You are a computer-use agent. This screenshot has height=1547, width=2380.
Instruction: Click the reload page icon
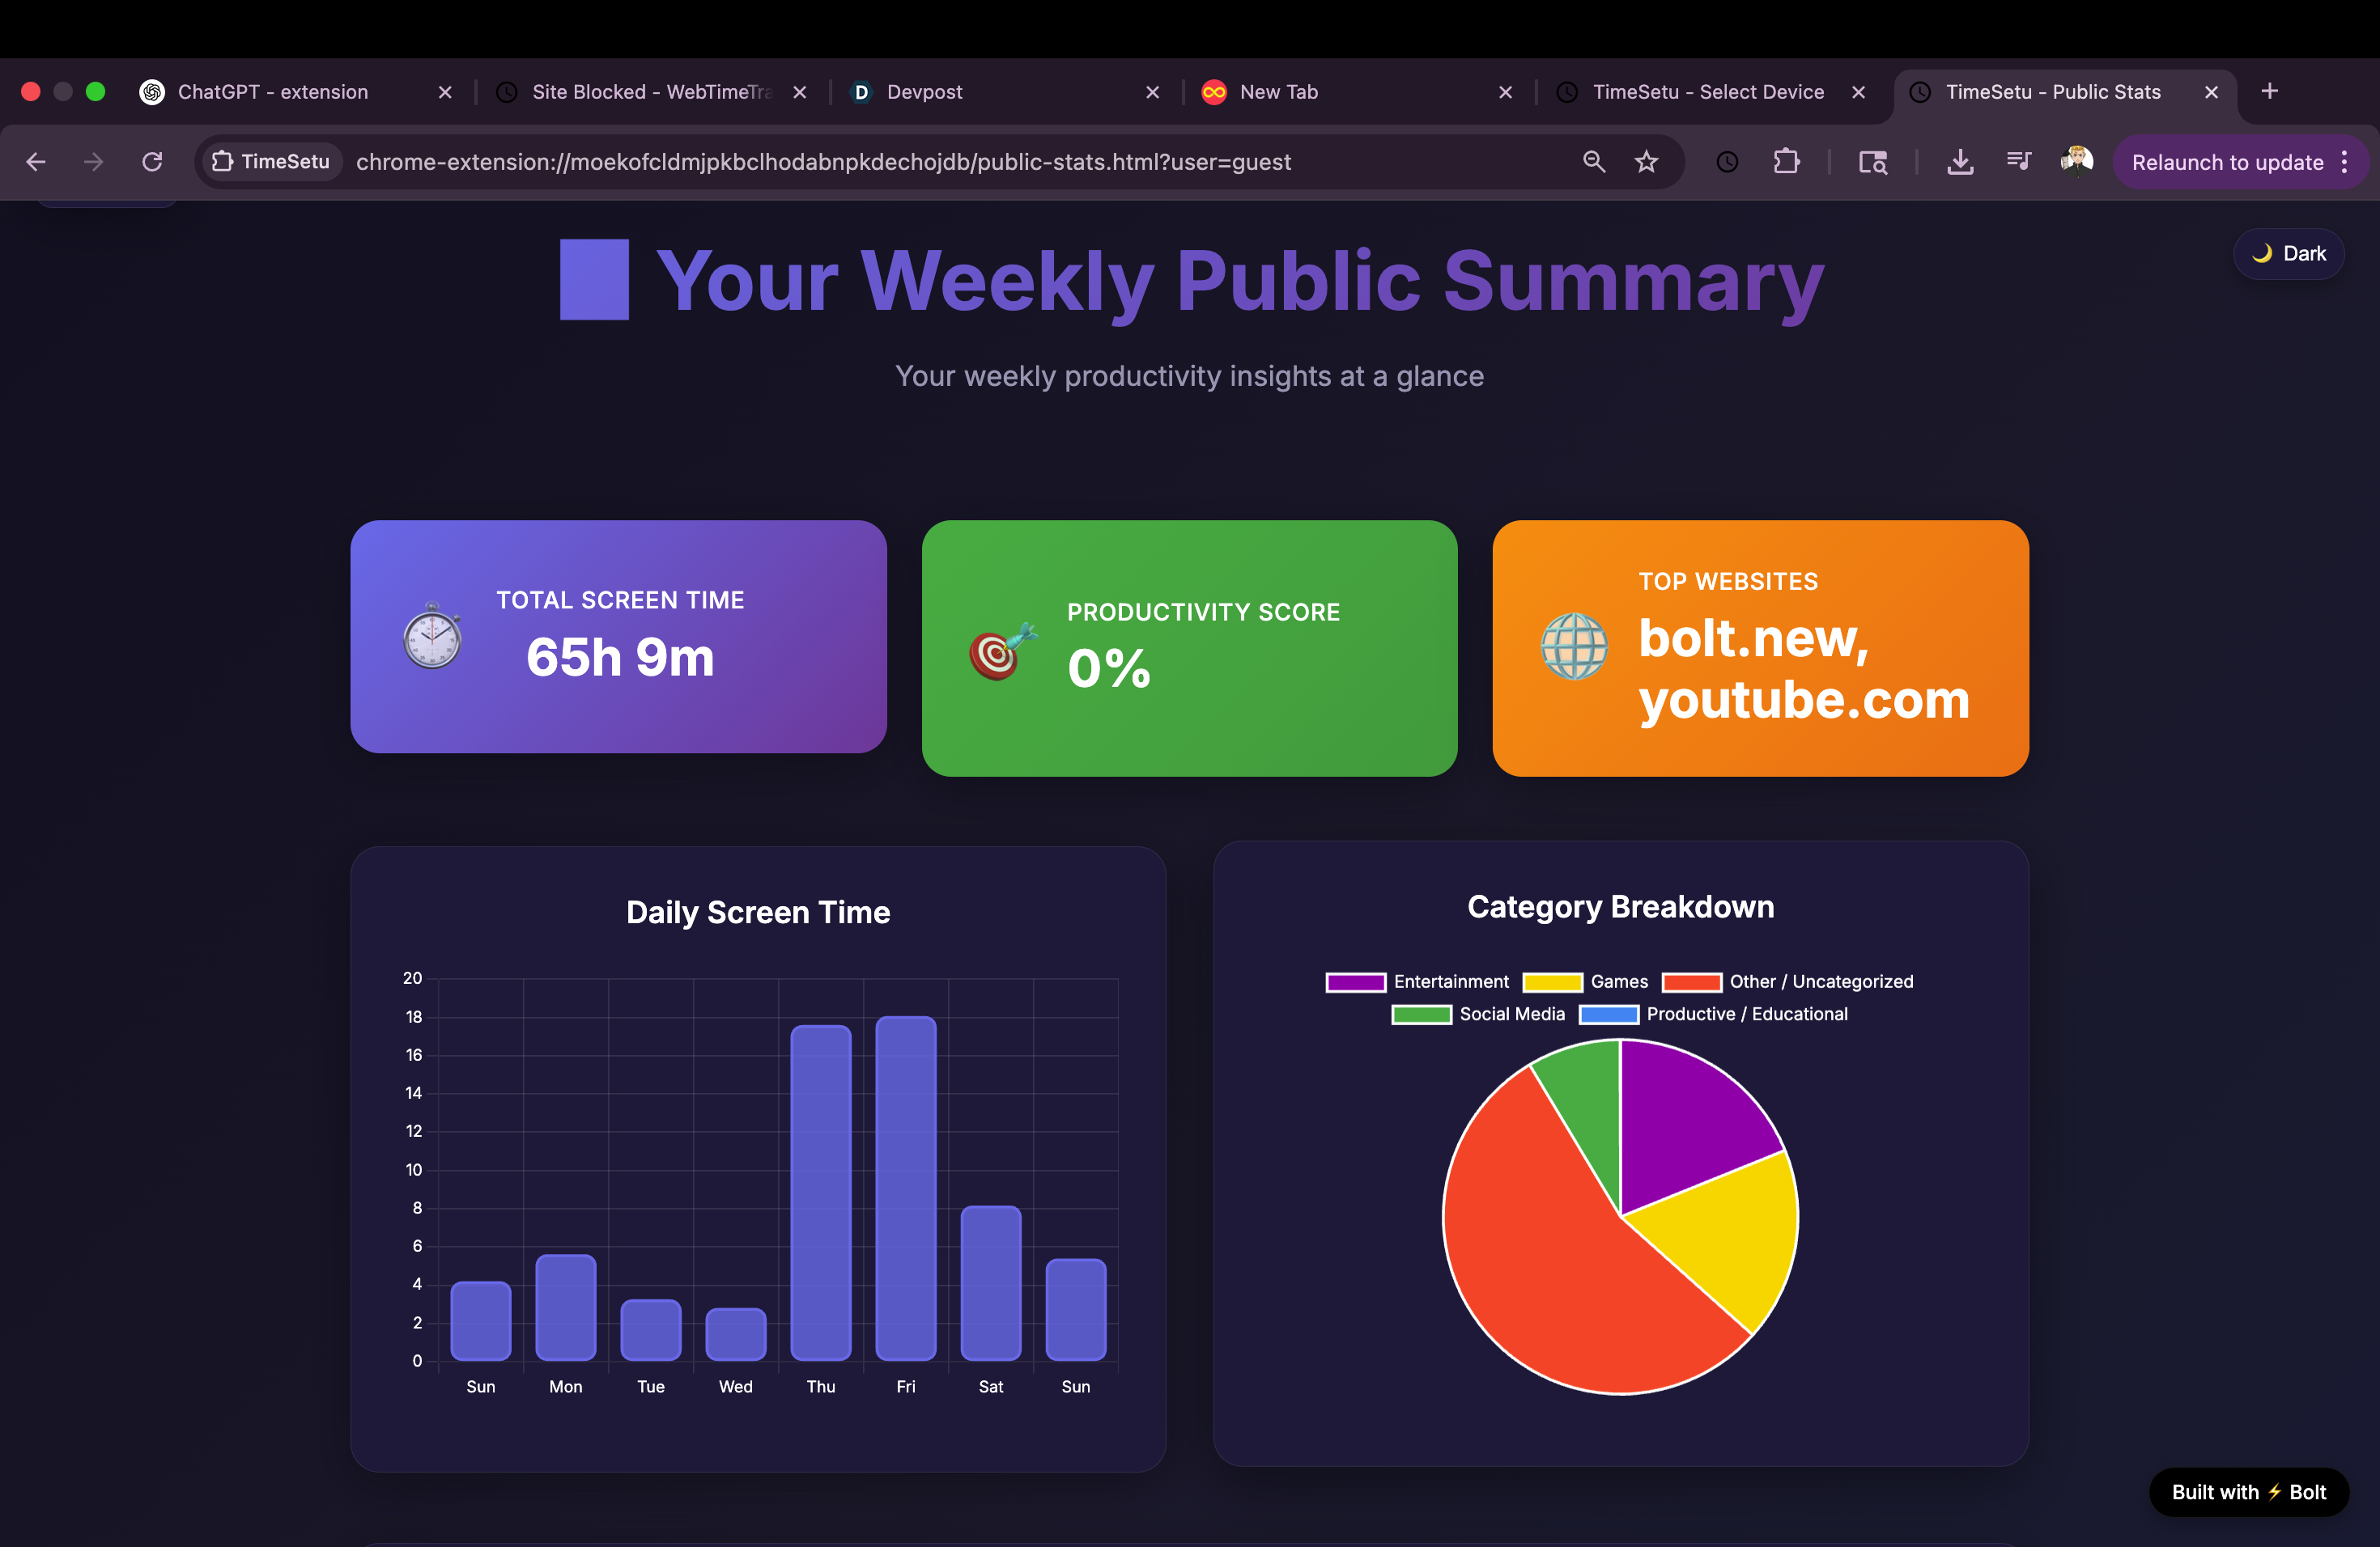point(152,162)
